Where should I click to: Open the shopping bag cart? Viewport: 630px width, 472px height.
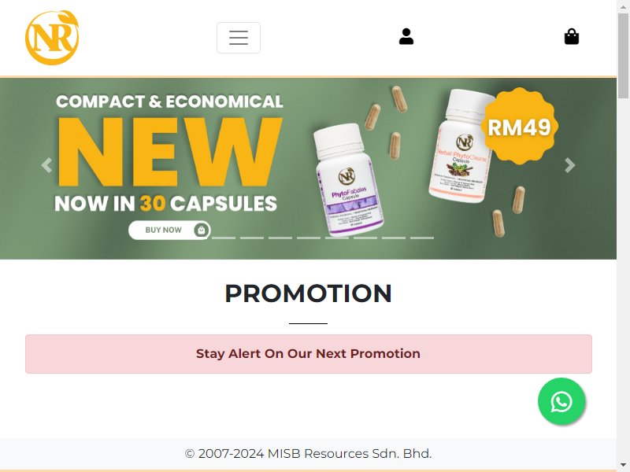point(572,36)
